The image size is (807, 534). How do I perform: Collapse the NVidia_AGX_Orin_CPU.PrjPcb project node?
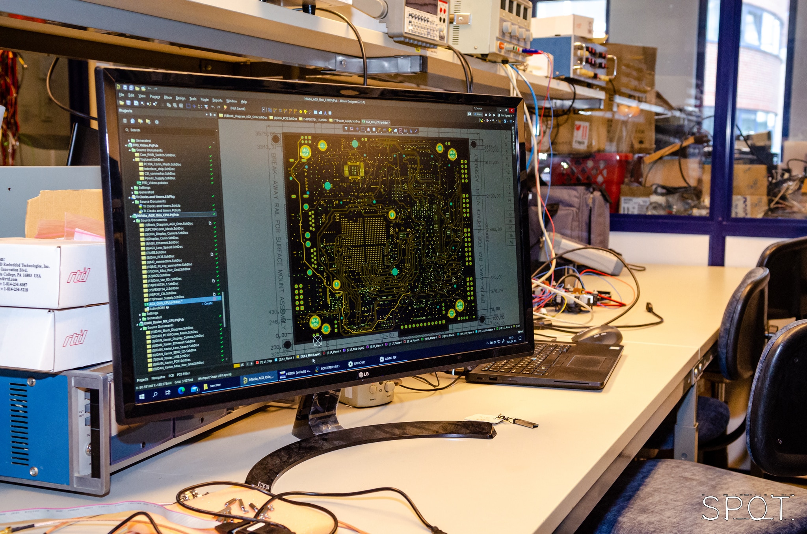(x=130, y=217)
